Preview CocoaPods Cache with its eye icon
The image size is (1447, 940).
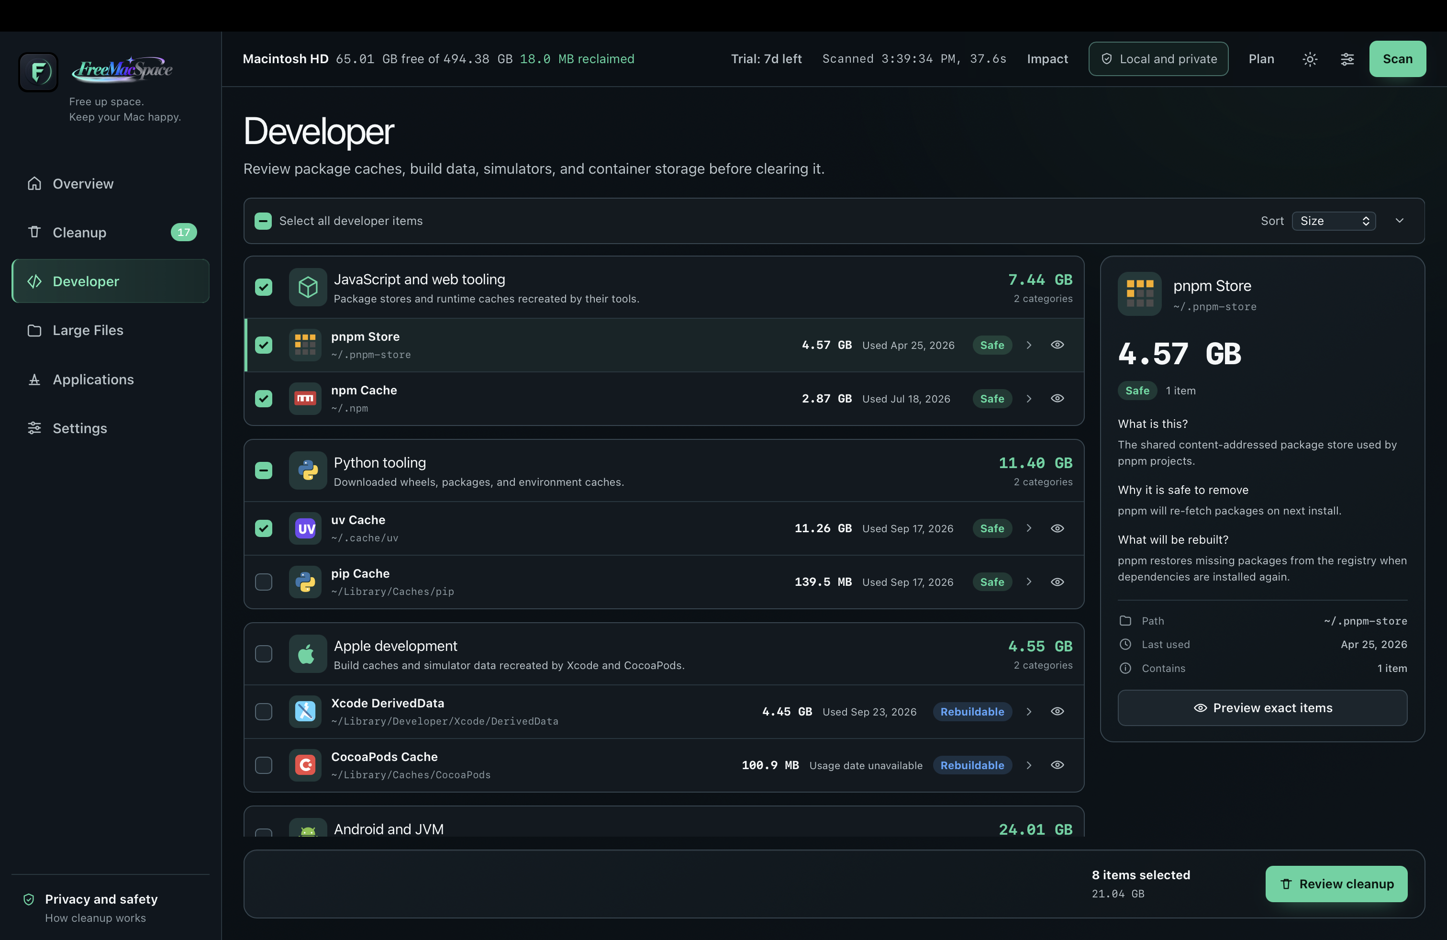(x=1057, y=765)
